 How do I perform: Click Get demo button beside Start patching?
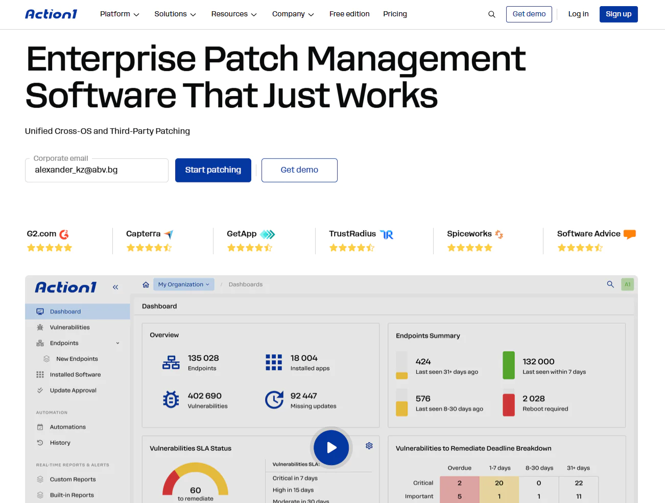point(299,170)
